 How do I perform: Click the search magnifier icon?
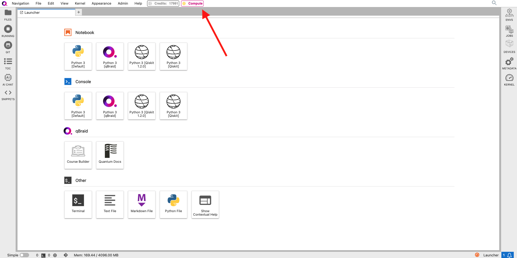(494, 3)
